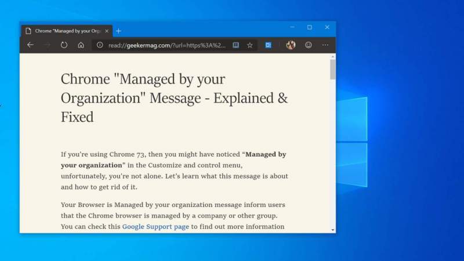Viewport: 464px width, 261px height.
Task: Select the Chrome "Managed by your Org" tab
Action: [67, 31]
